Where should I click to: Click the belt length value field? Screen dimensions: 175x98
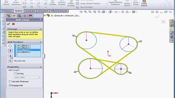[x=26, y=77]
